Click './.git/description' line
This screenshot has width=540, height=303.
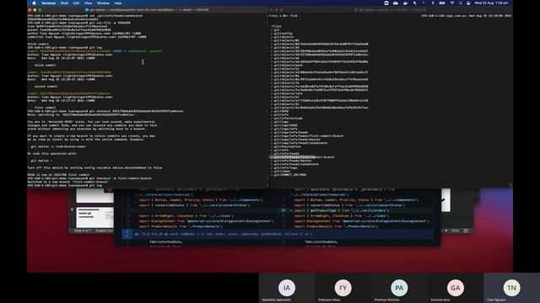pos(285,146)
